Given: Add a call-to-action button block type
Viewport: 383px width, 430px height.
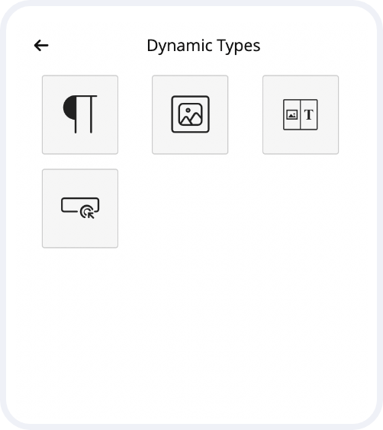Looking at the screenshot, I should 80,208.
